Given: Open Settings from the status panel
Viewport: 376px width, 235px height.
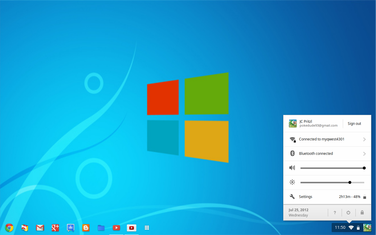Looking at the screenshot, I should coord(305,197).
